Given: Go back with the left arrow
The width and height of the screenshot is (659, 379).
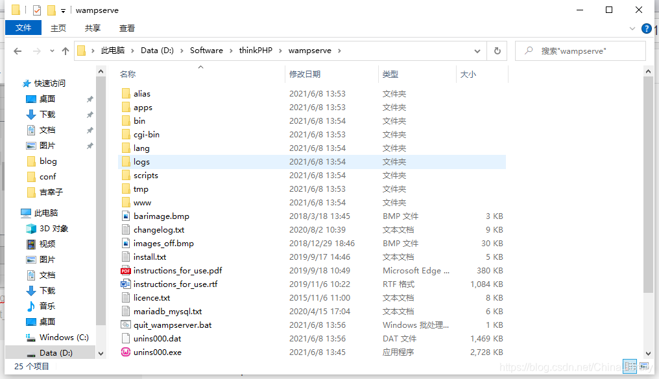Looking at the screenshot, I should pos(18,51).
